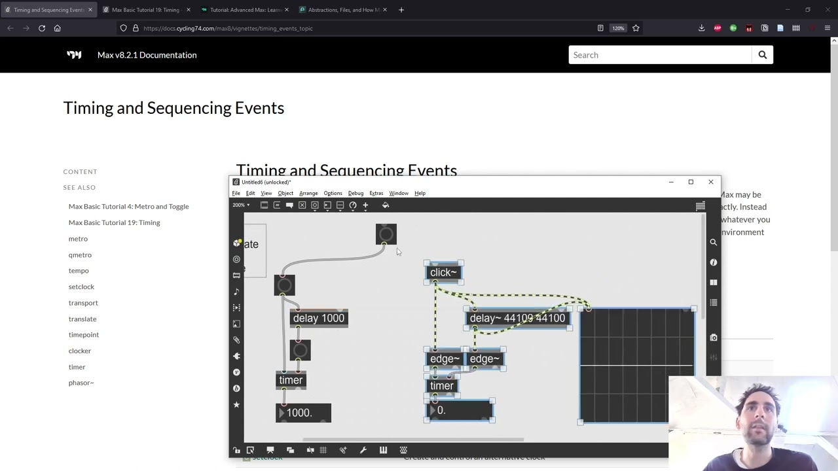Open the Firefox 120% zoom indicator
The image size is (838, 471).
[x=618, y=28]
